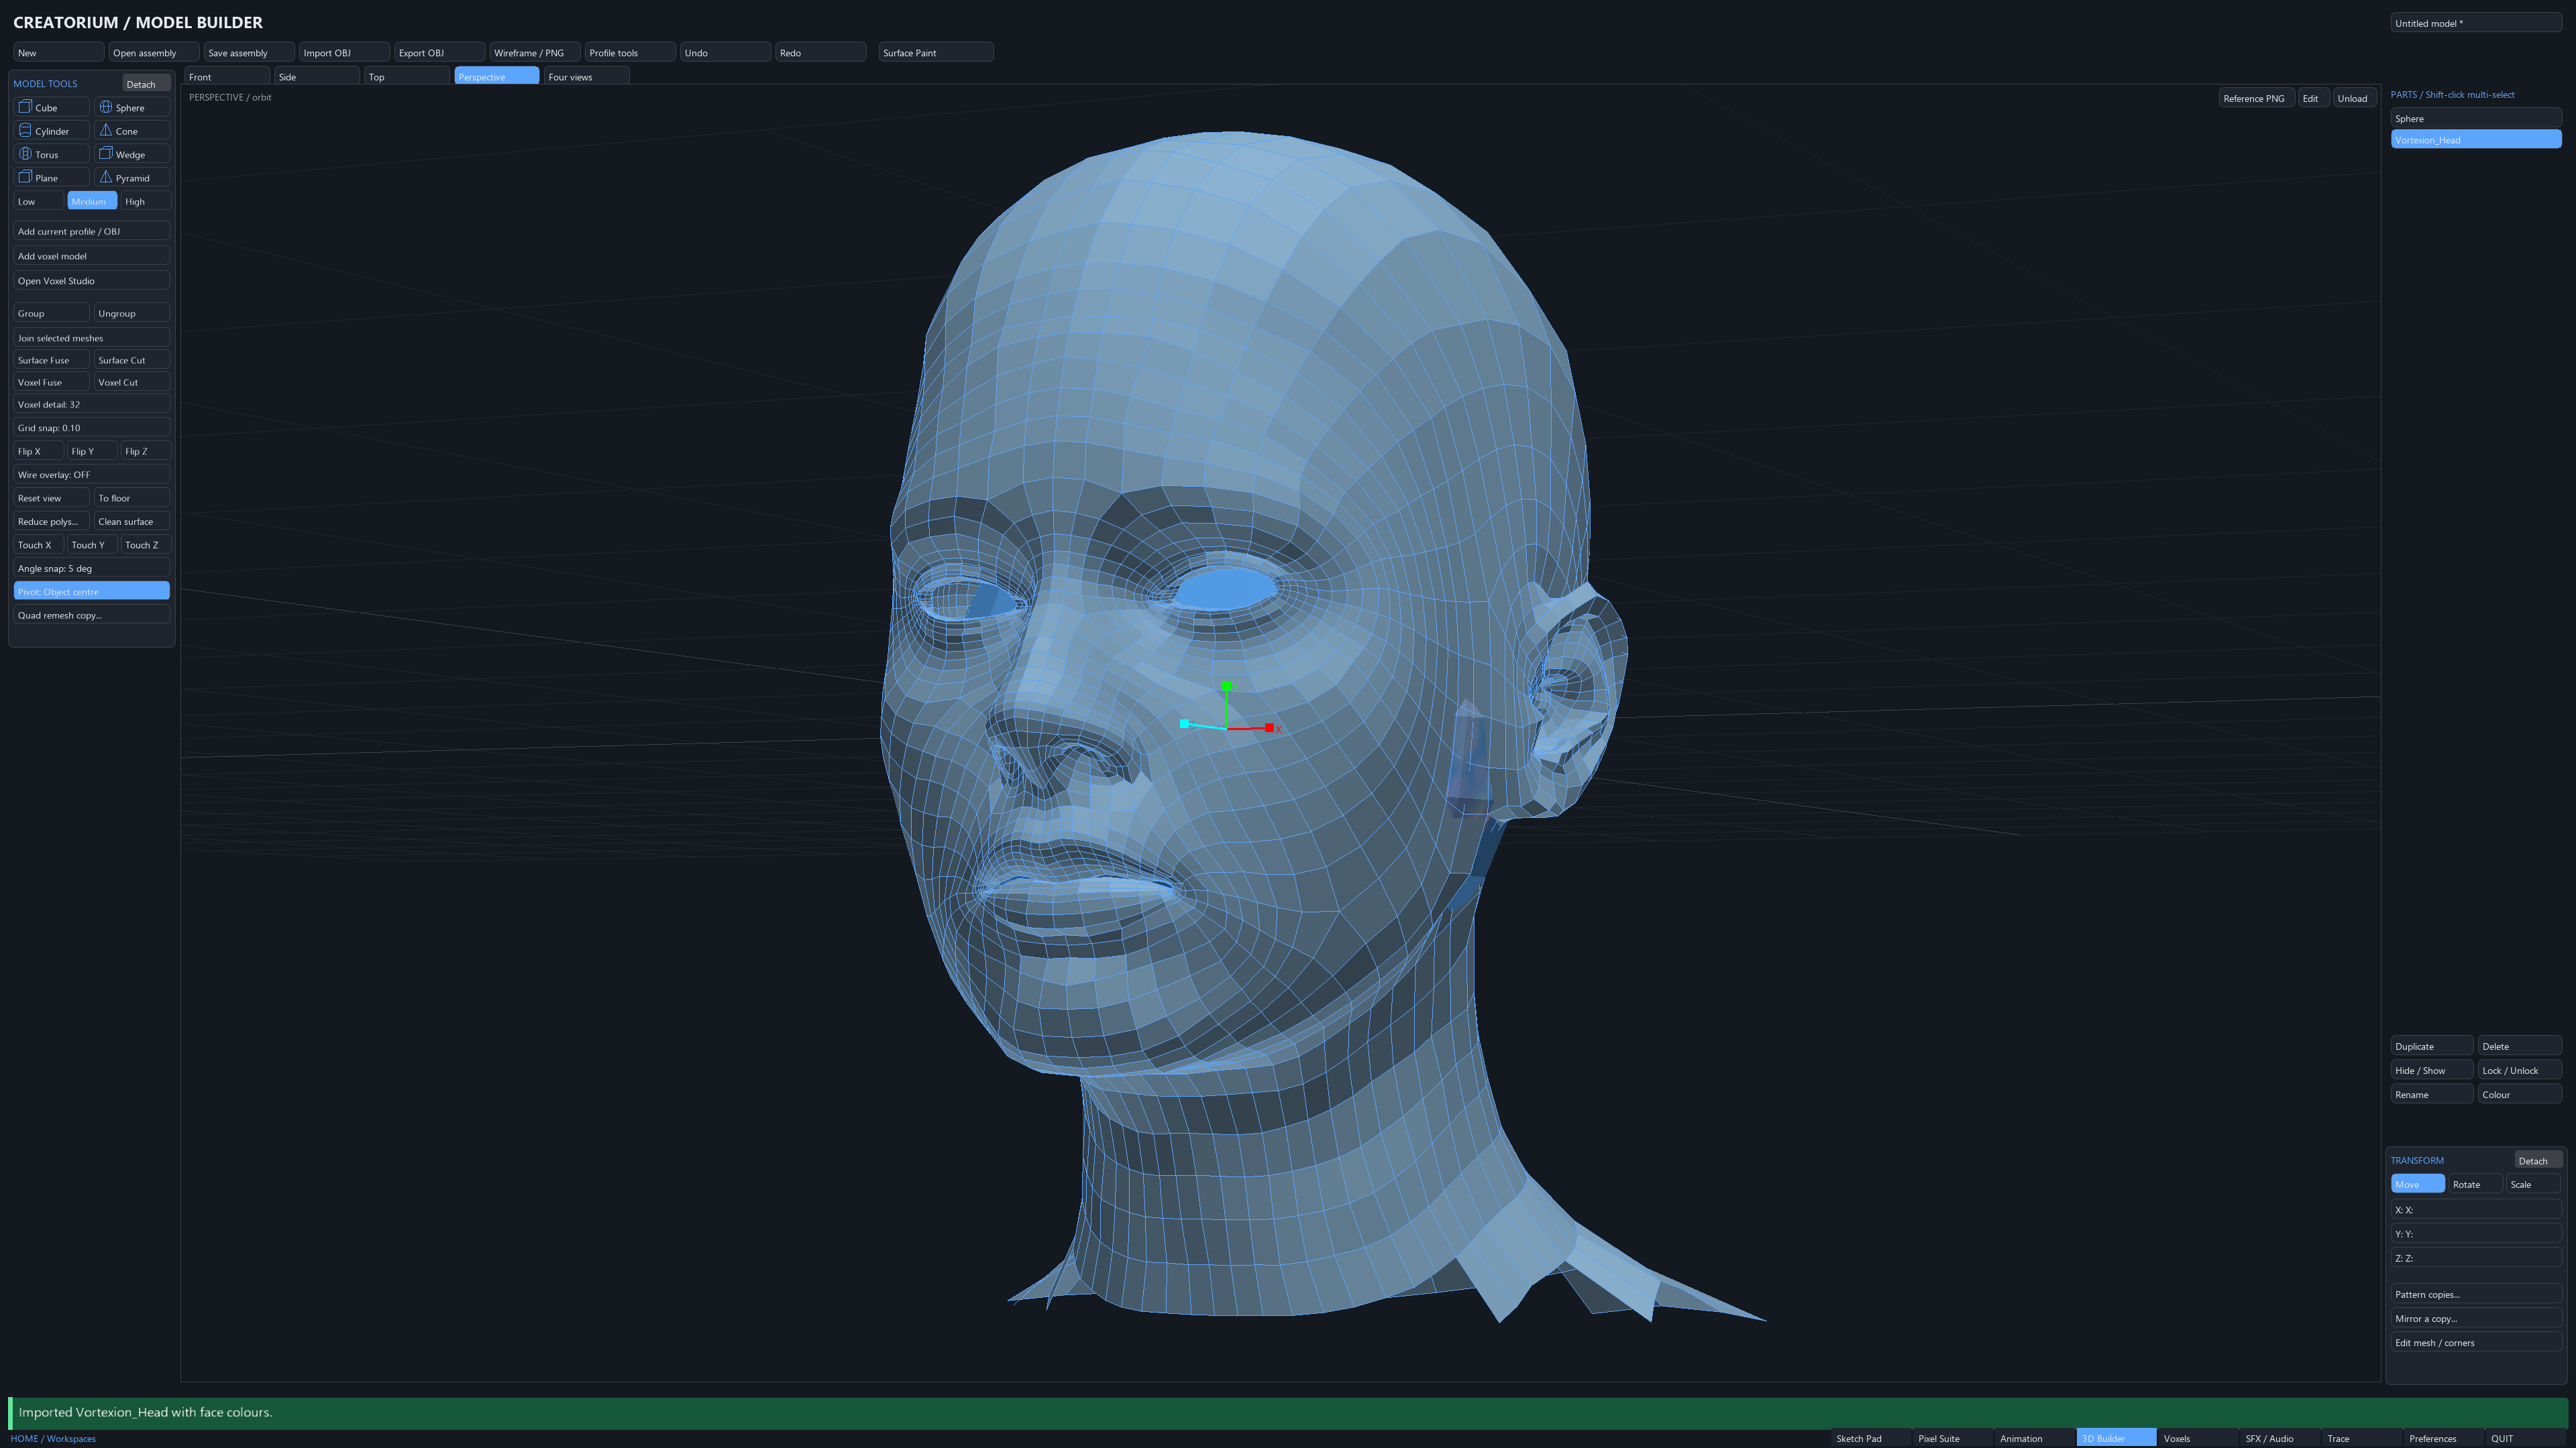Screen dimensions: 2576x1448
Task: Open the Voxels workspace
Action: (2198, 1438)
